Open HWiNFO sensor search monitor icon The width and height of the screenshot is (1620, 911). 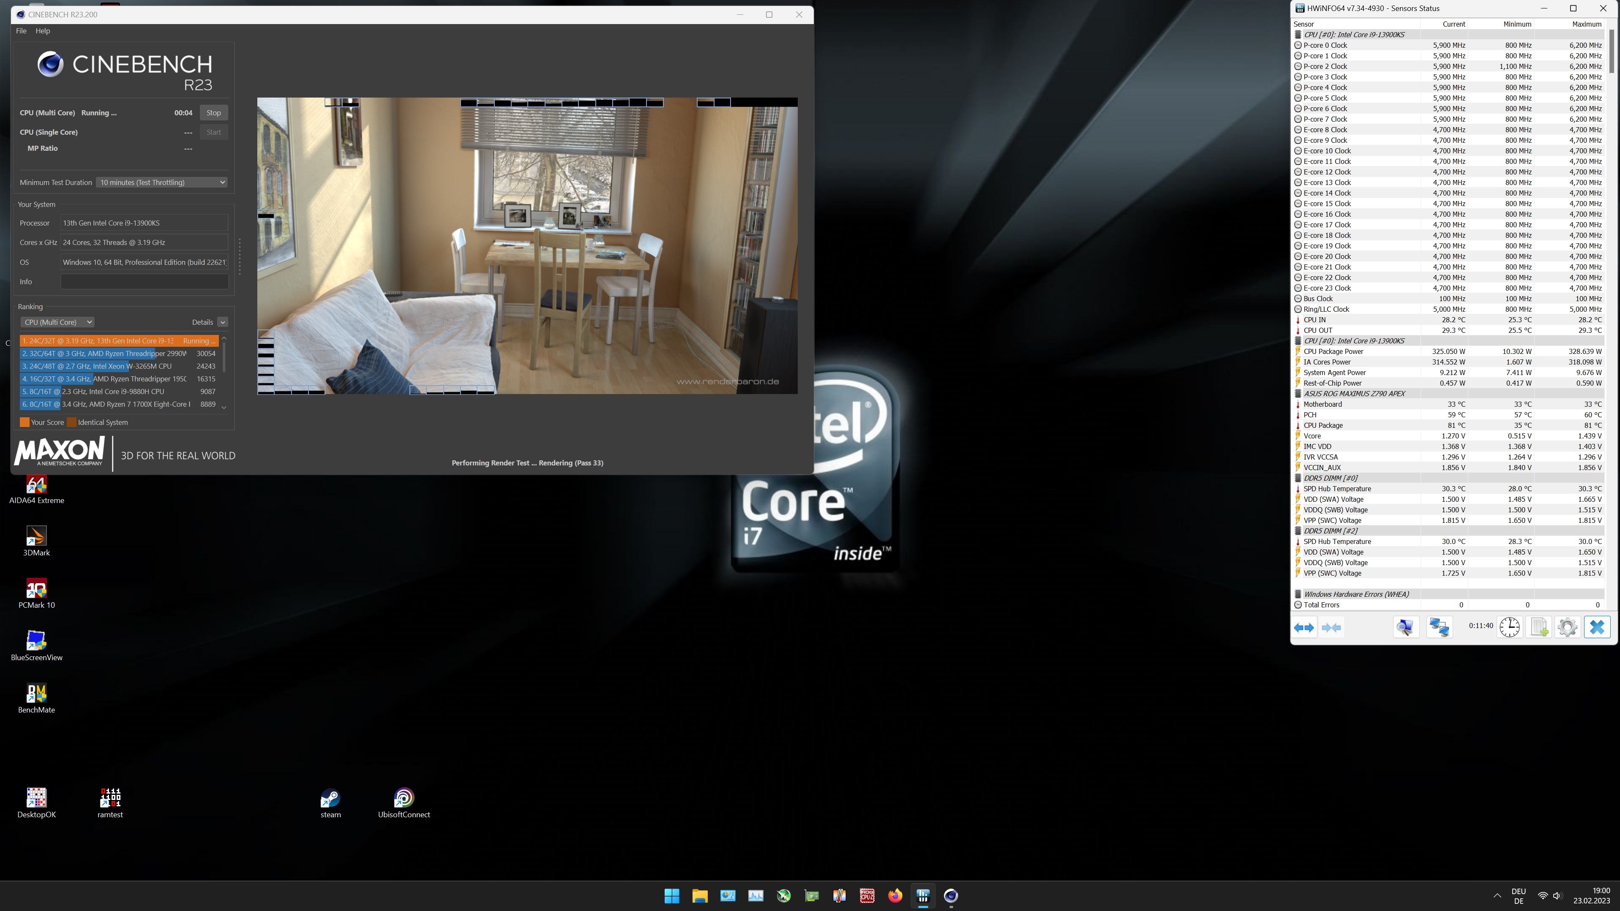click(1405, 628)
